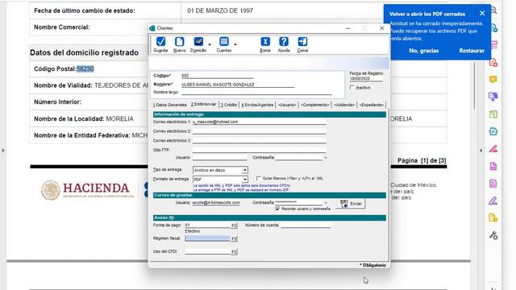Open the <Usuario> tab
Viewport: 516px width, 290px height.
click(x=287, y=105)
